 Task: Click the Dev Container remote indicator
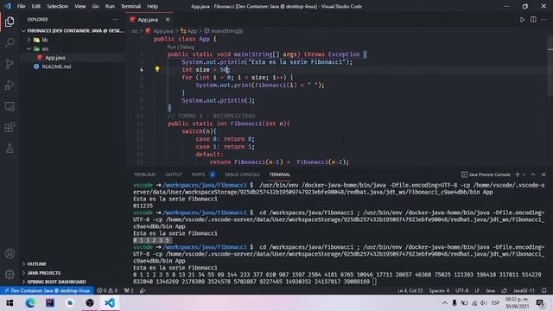coord(47,290)
